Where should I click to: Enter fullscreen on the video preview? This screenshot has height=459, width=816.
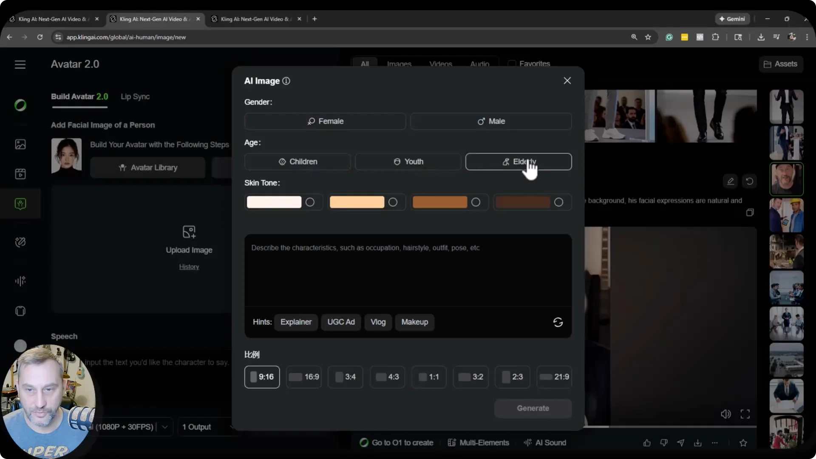(x=745, y=414)
